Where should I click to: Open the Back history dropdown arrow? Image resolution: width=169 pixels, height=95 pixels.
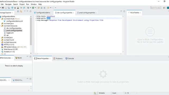click(x=51, y=8)
